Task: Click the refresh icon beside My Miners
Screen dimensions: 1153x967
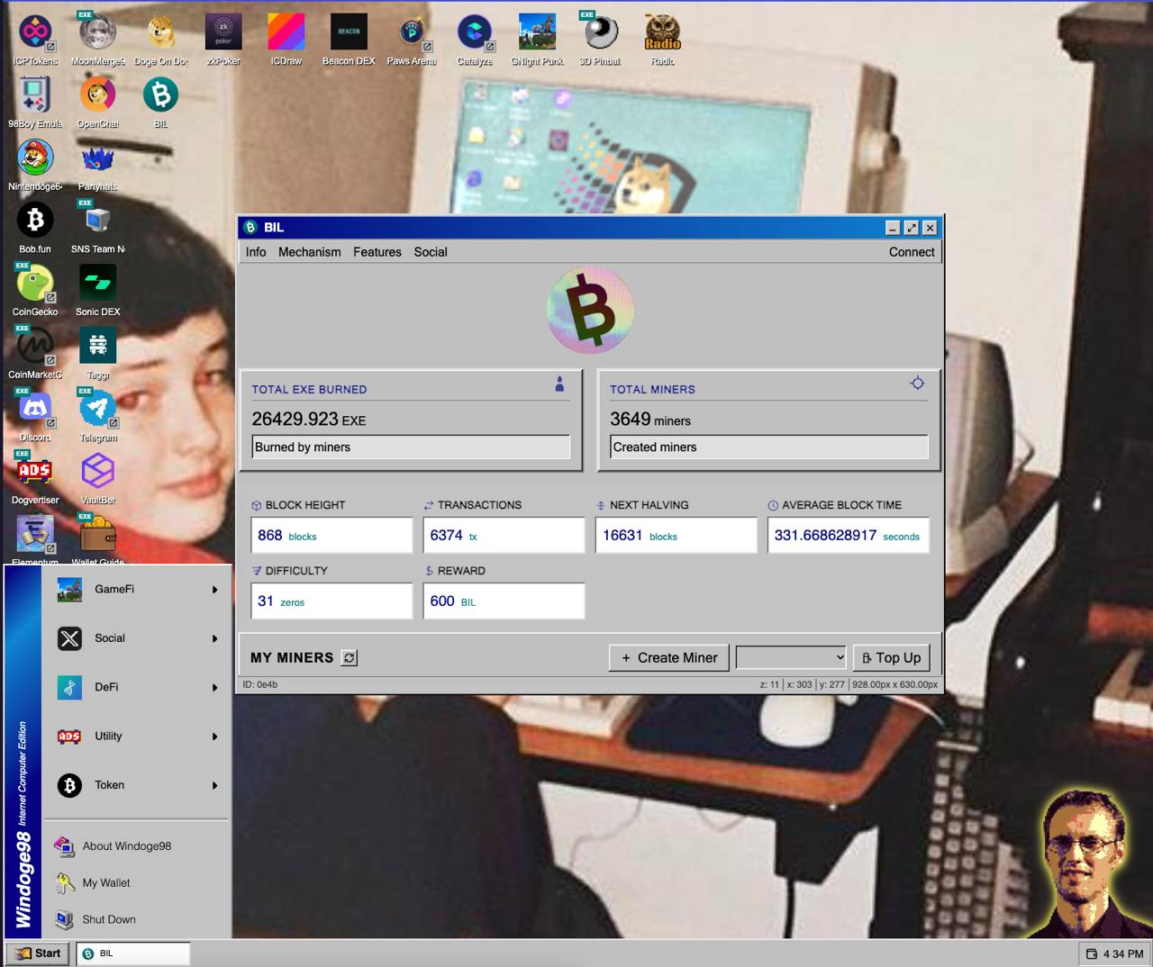Action: pos(350,658)
